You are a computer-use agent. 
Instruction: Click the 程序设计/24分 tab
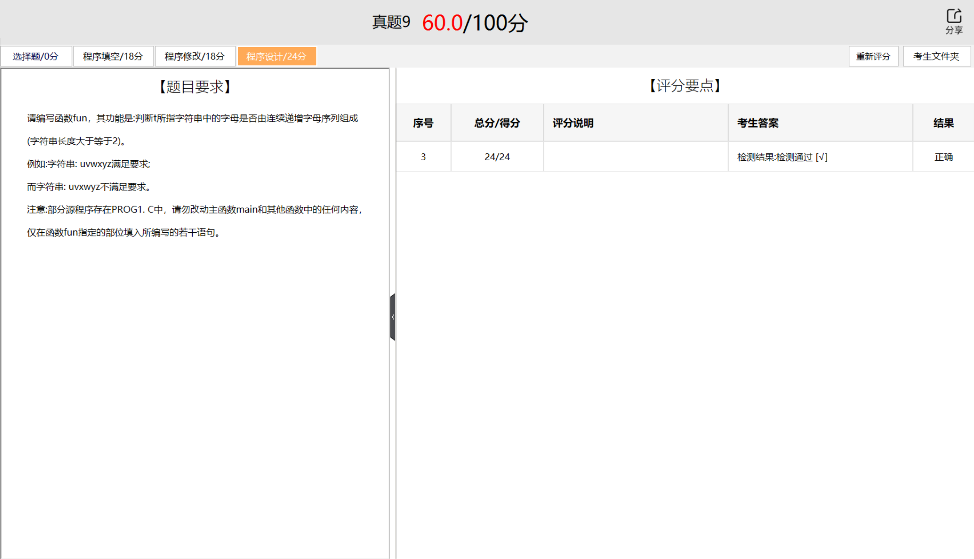pyautogui.click(x=277, y=56)
